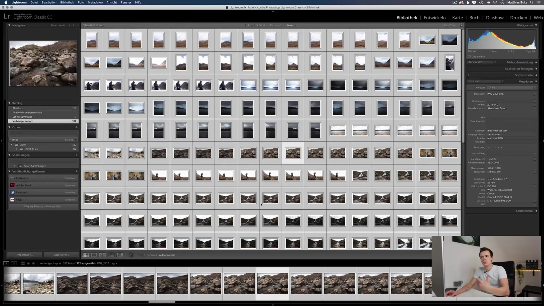Switch to loupe view in toolbar
Viewport: 544px width, 306px height.
(94, 255)
